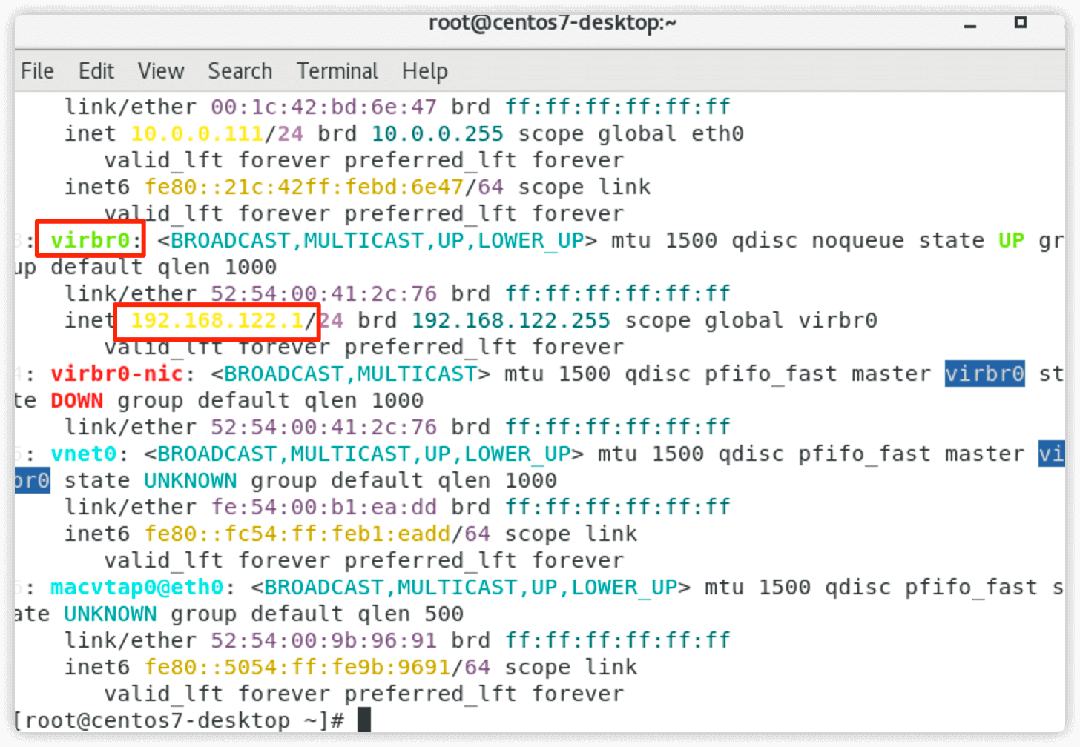1080x747 pixels.
Task: Click the vnet0 interface name
Action: coord(84,454)
